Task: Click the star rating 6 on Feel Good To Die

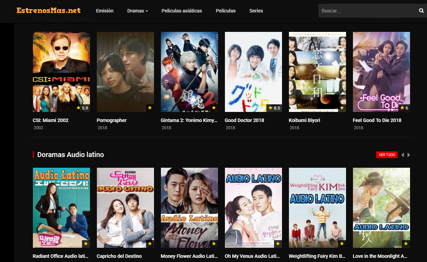Action: tap(404, 108)
